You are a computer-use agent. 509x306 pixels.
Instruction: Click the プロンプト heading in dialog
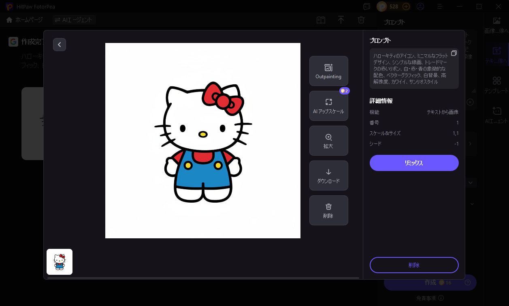click(380, 41)
